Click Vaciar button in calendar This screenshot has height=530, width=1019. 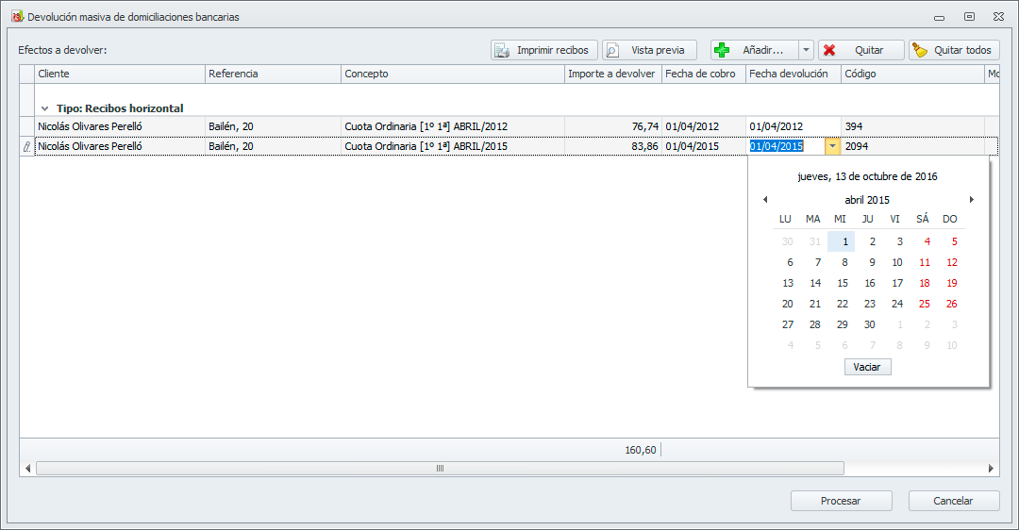[868, 367]
